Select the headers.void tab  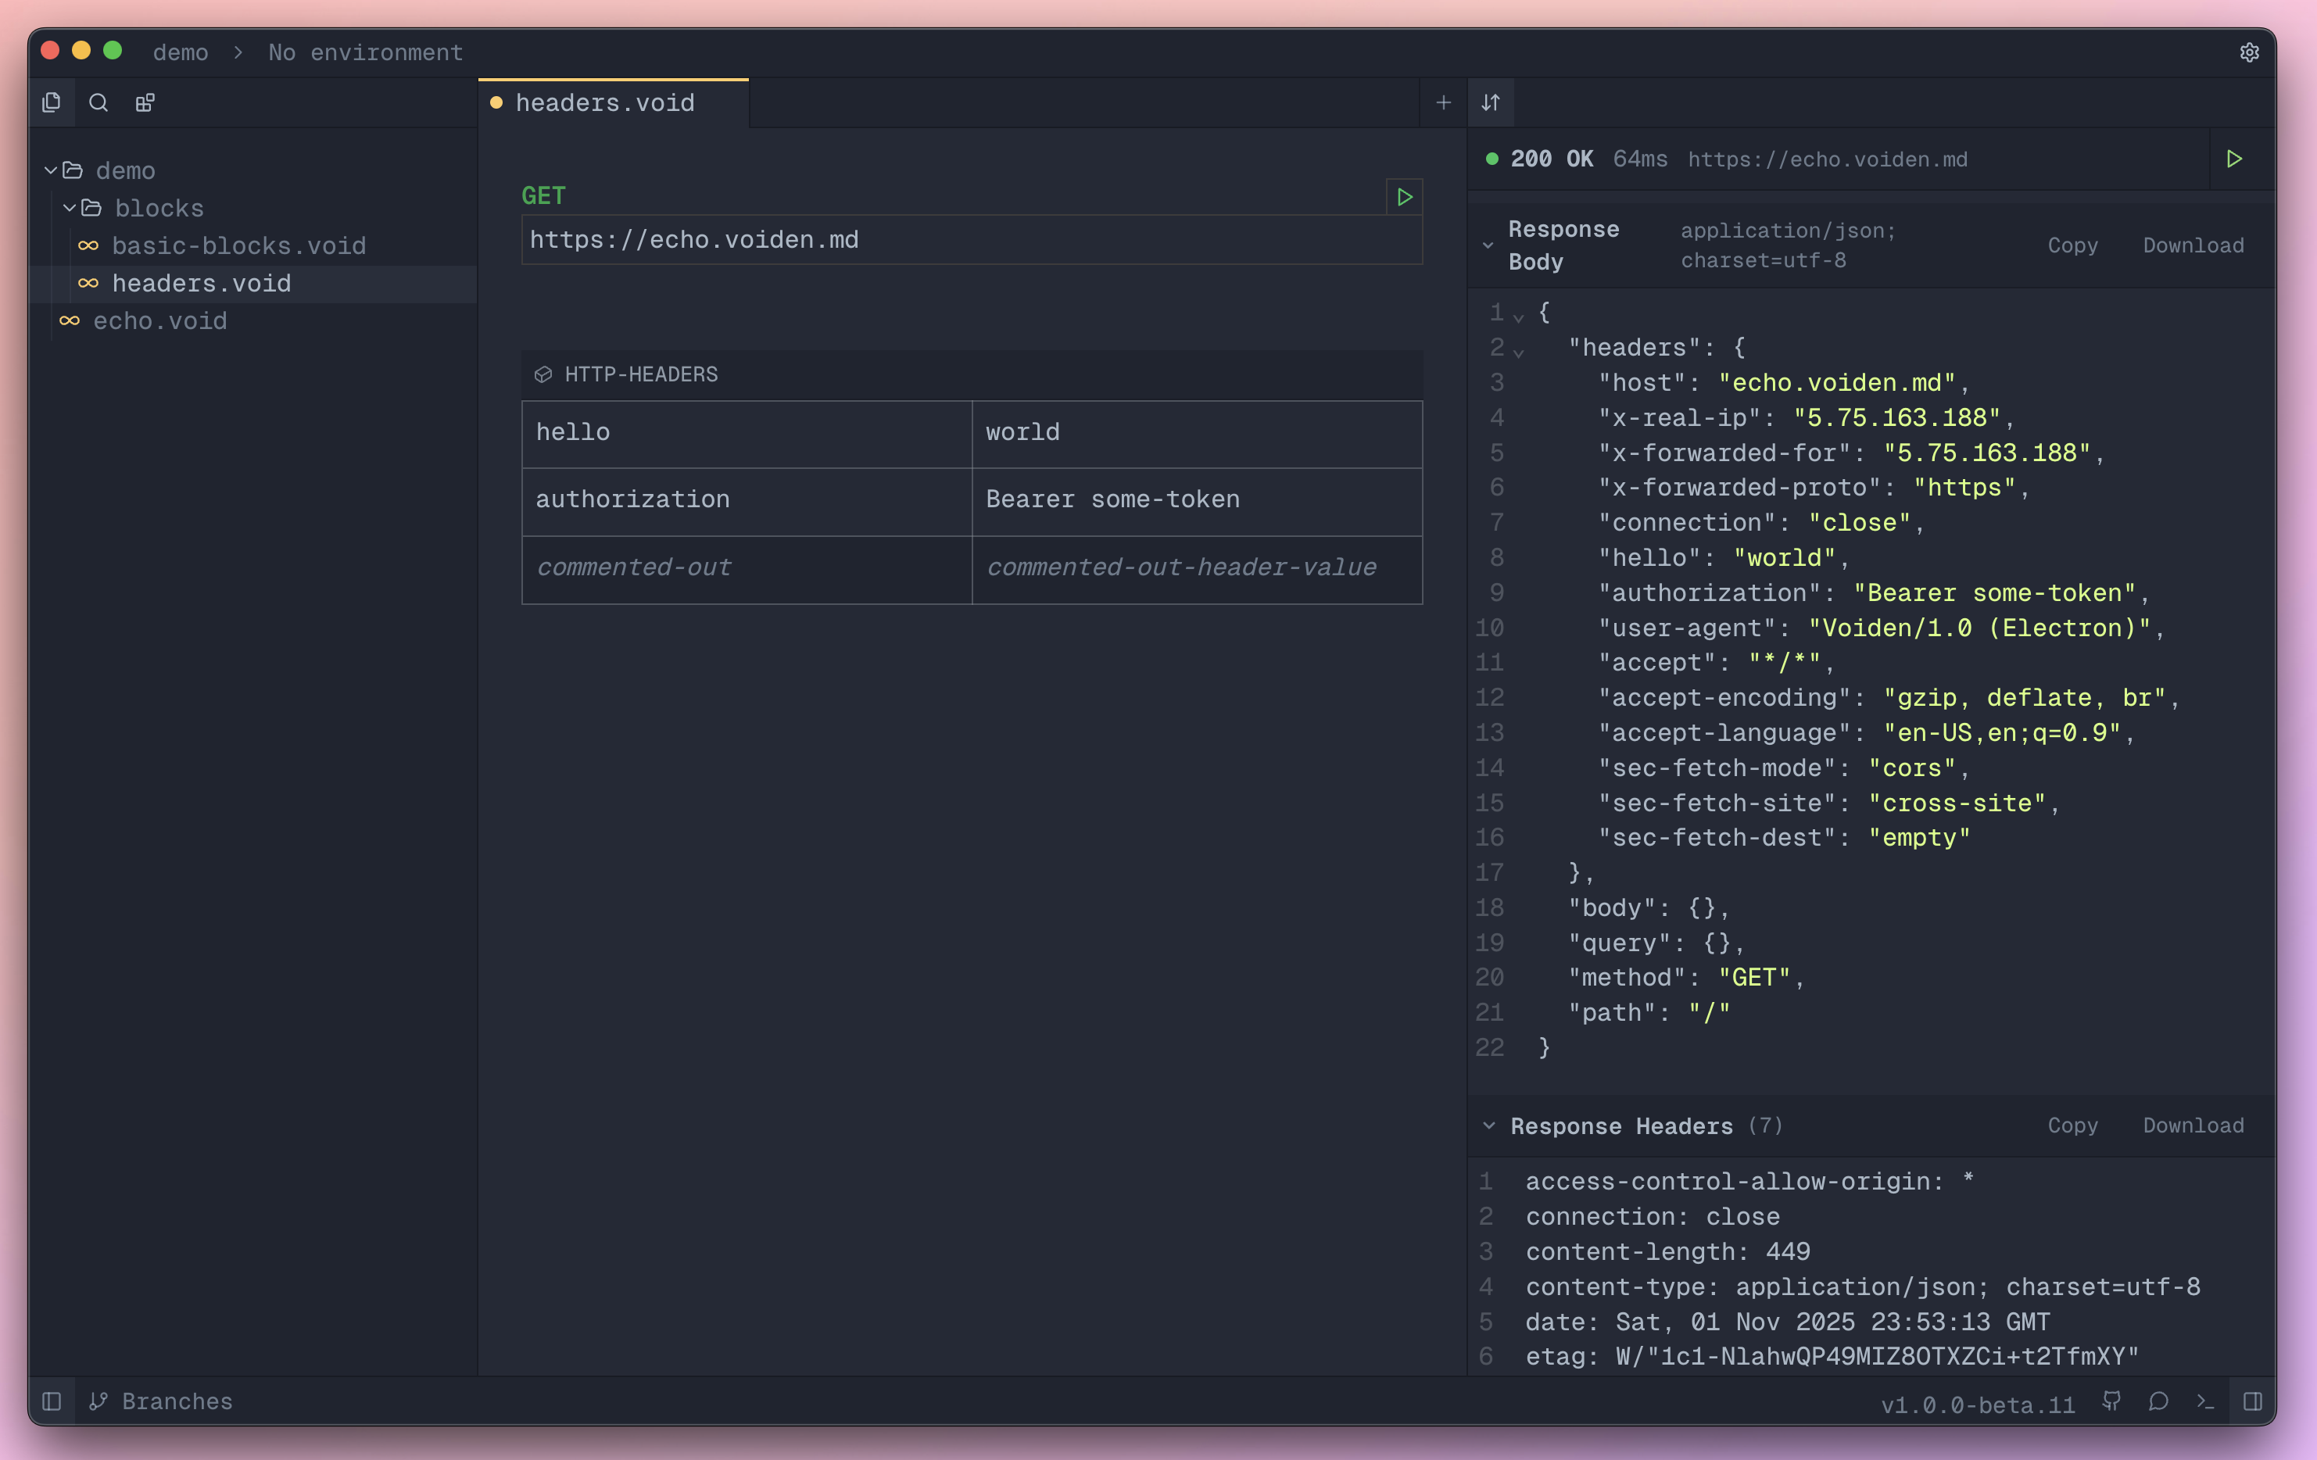click(604, 103)
